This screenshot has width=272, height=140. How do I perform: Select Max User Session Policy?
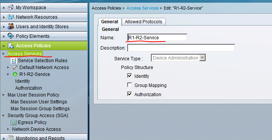pyautogui.click(x=33, y=95)
